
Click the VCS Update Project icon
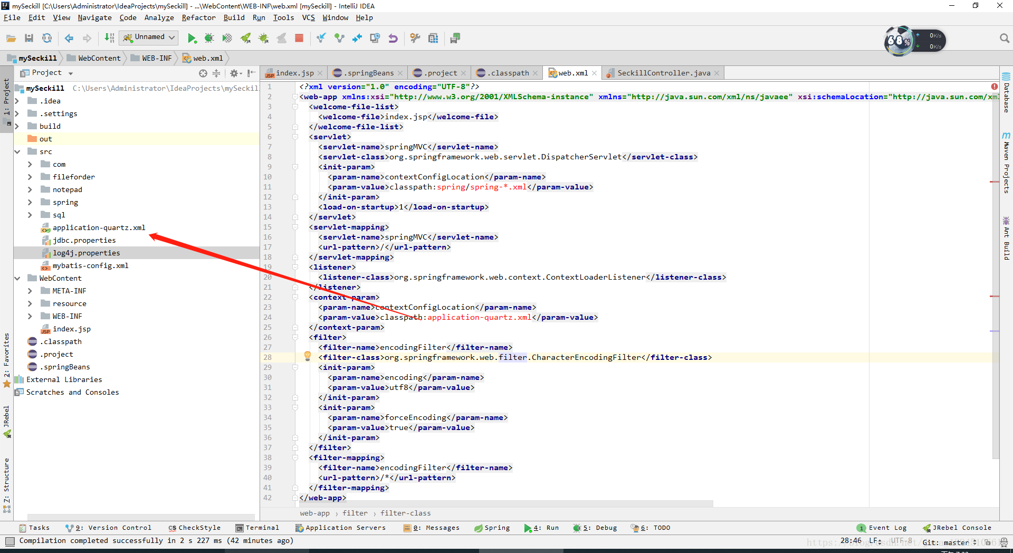[x=321, y=38]
